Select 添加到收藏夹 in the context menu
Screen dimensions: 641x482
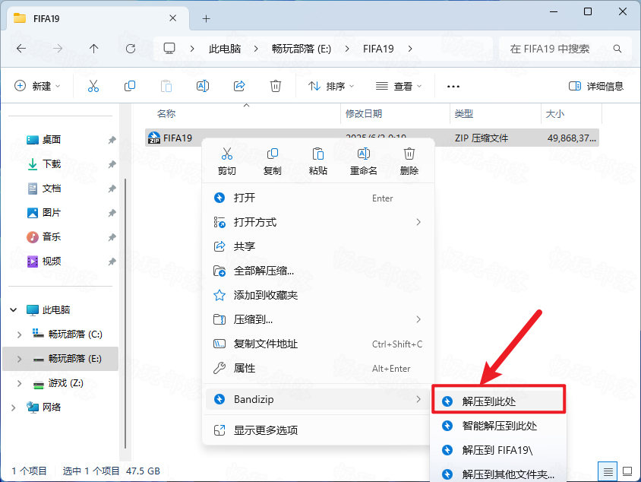pyautogui.click(x=318, y=295)
